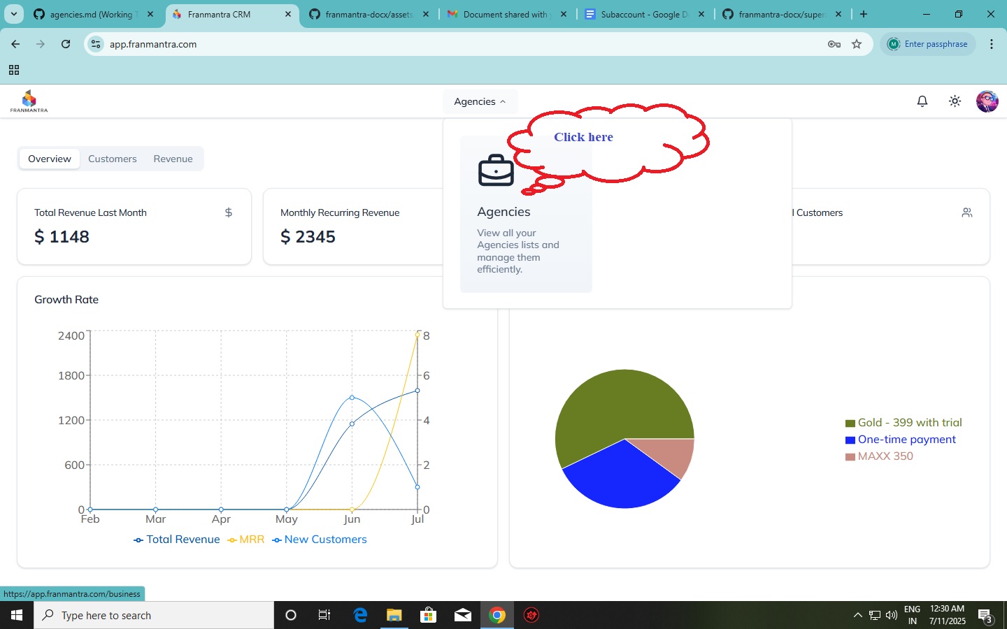Open the user profile avatar
The image size is (1007, 629).
tap(987, 101)
